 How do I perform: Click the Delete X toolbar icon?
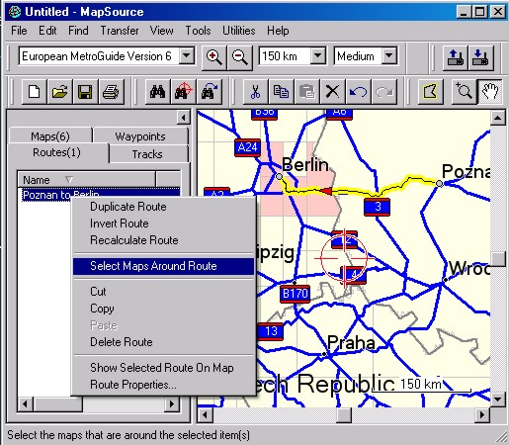pyautogui.click(x=332, y=91)
